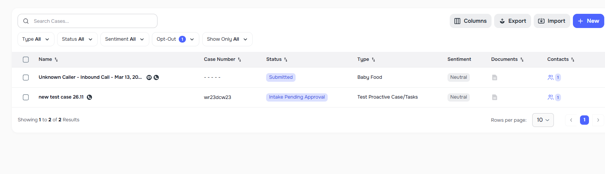Open the Rows per page dropdown
Image resolution: width=605 pixels, height=174 pixels.
(543, 120)
